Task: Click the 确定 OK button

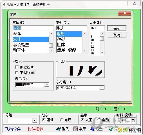Action: 117,28
